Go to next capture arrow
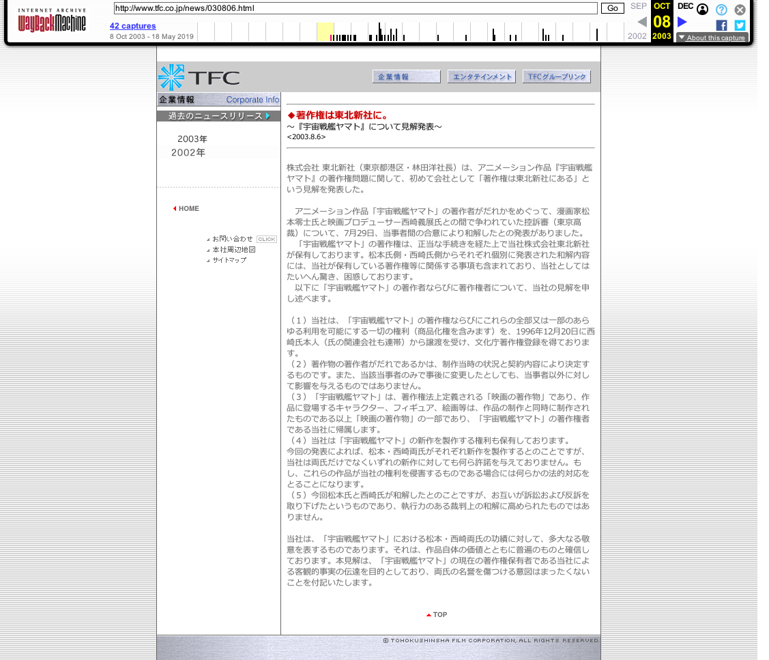The image size is (769, 660). [682, 22]
